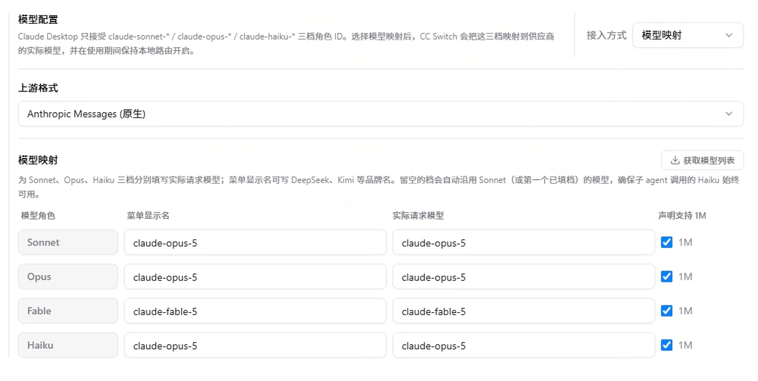Click the 实际请求模型 column header
This screenshot has height=381, width=758.
(418, 215)
